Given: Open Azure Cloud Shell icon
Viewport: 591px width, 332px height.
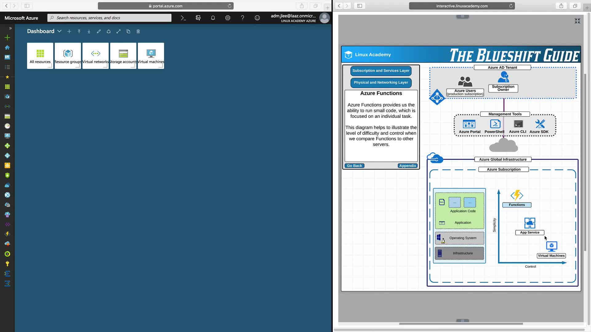Looking at the screenshot, I should click(183, 18).
